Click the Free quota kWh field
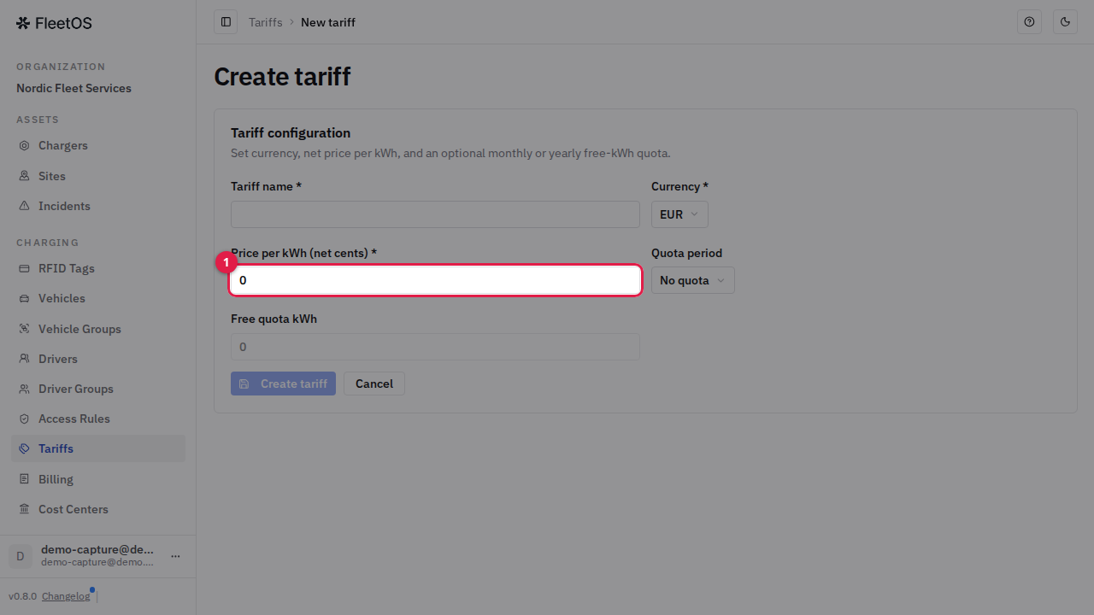Image resolution: width=1094 pixels, height=615 pixels. pos(435,347)
